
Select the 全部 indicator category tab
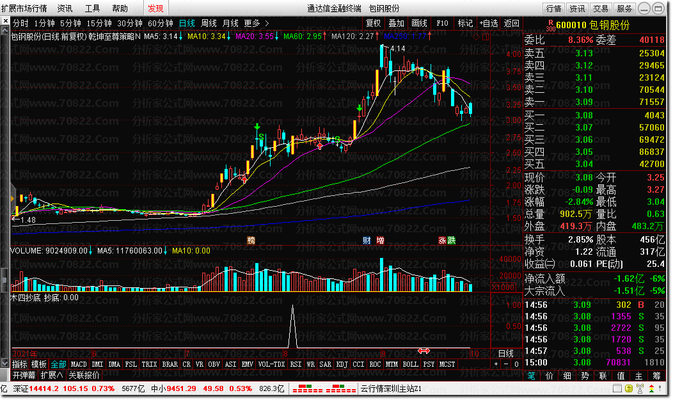click(x=58, y=364)
